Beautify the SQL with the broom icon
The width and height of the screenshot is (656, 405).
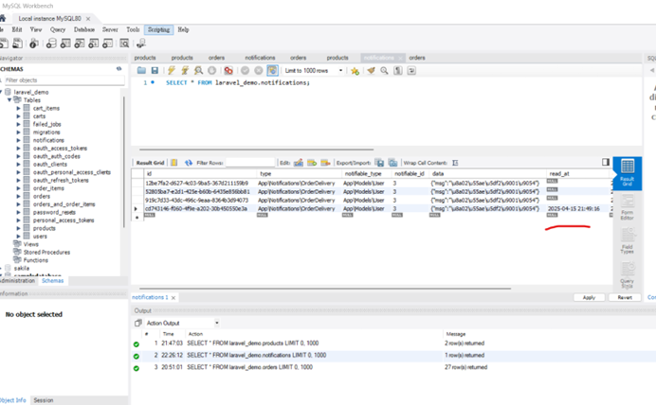pyautogui.click(x=371, y=71)
